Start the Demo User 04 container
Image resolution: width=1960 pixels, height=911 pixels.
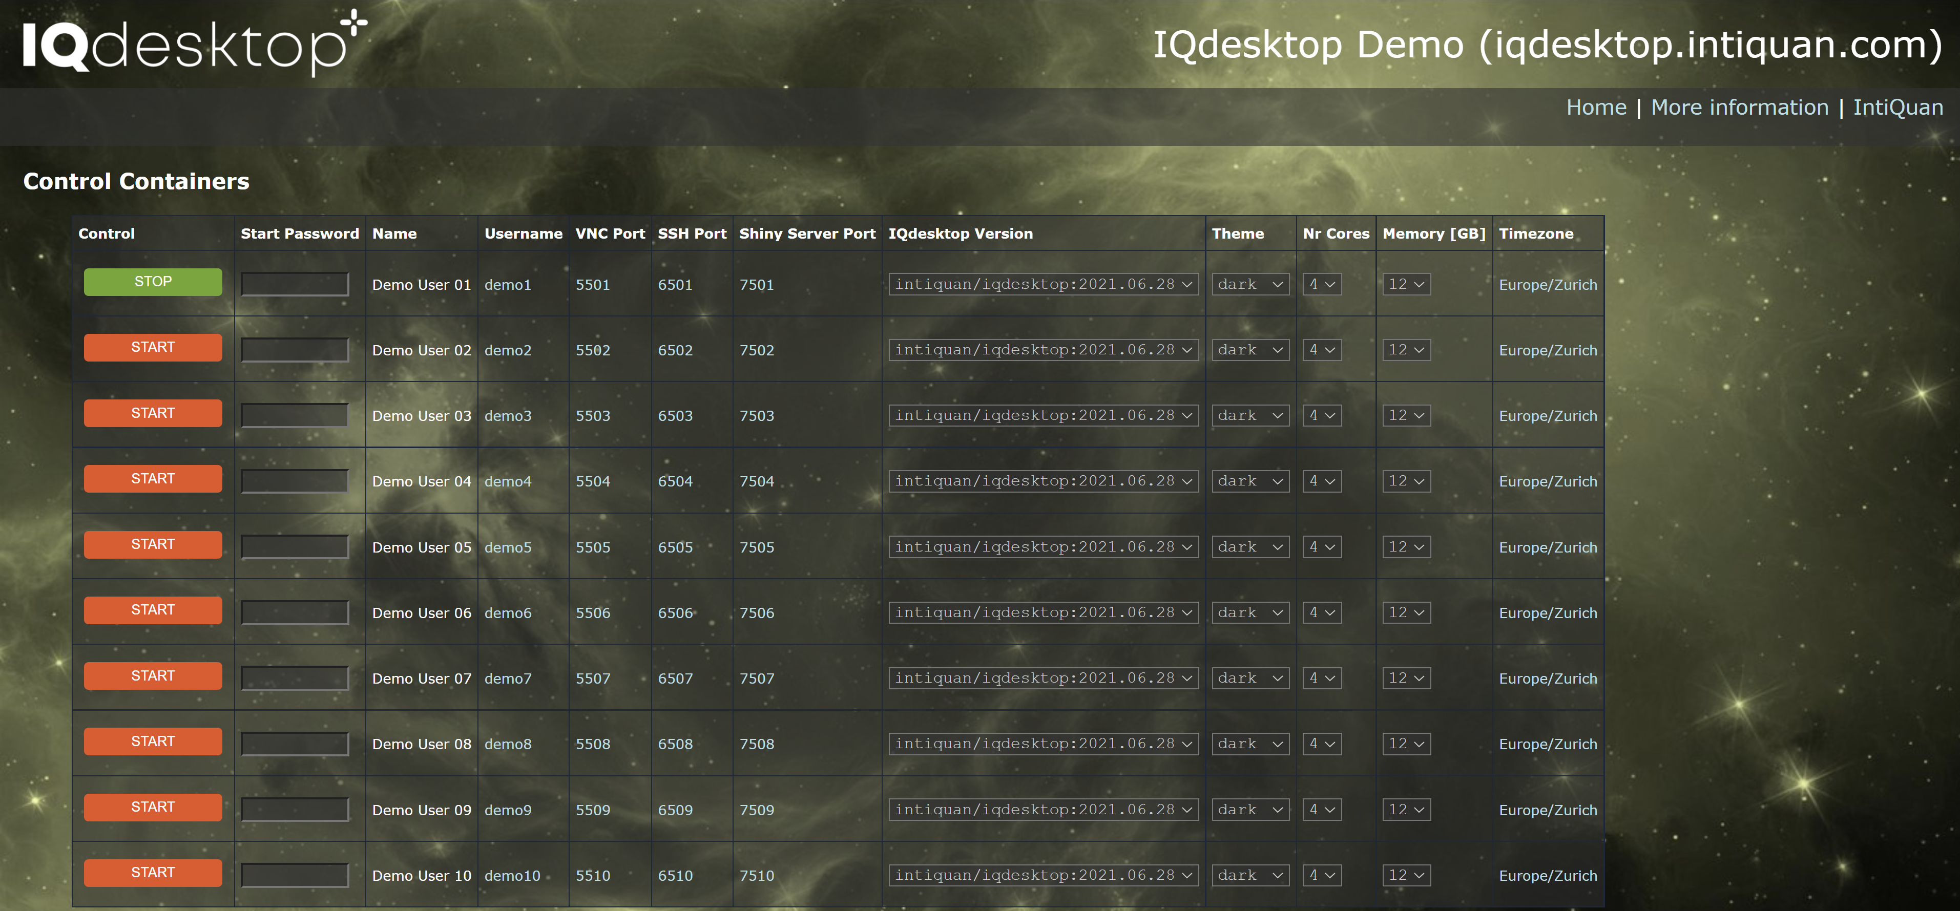tap(153, 479)
